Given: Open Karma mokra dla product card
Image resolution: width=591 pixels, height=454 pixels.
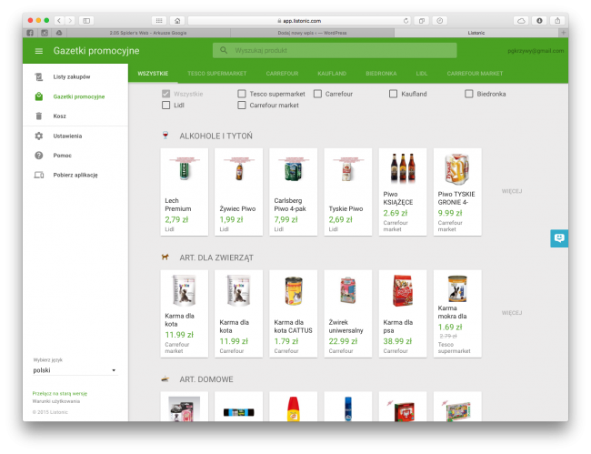Looking at the screenshot, I should coord(457,314).
